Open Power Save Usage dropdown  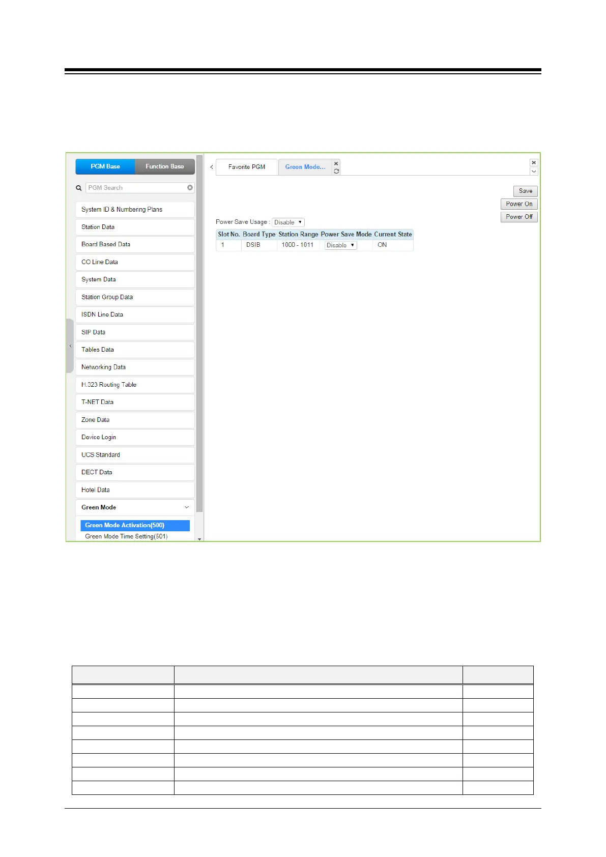[288, 222]
